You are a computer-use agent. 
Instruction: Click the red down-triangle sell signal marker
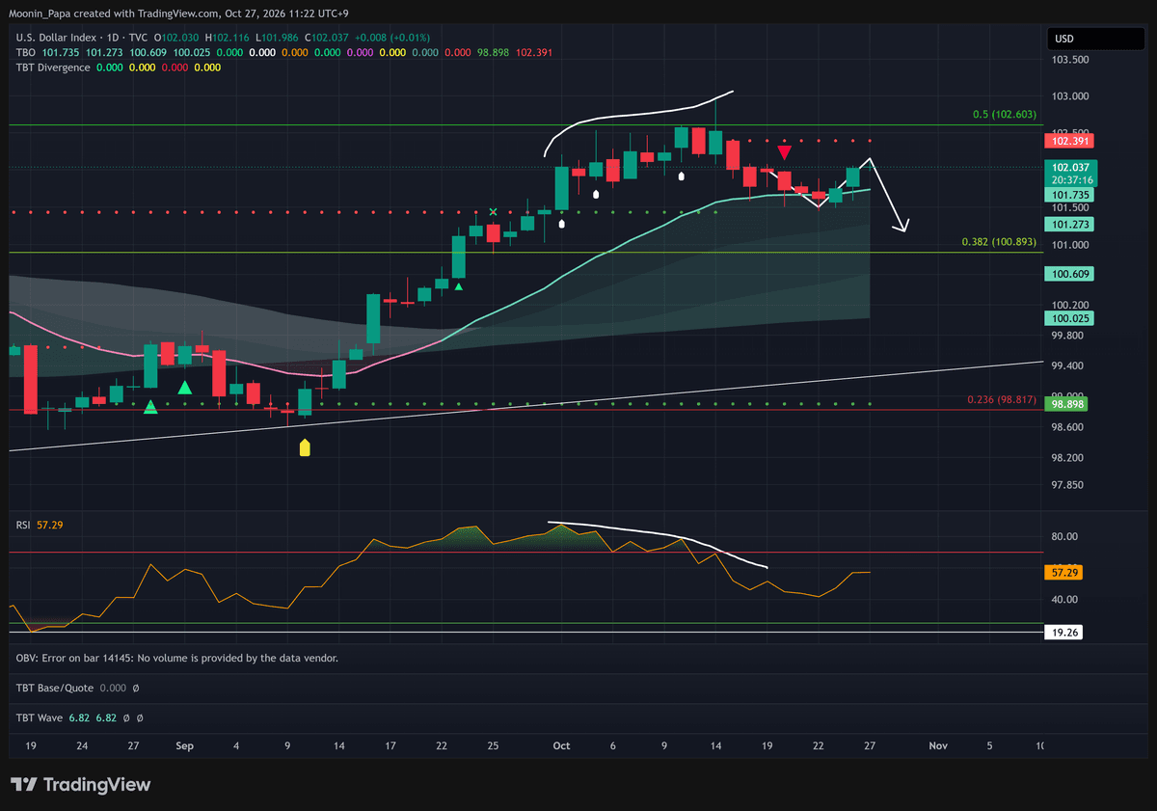point(785,152)
